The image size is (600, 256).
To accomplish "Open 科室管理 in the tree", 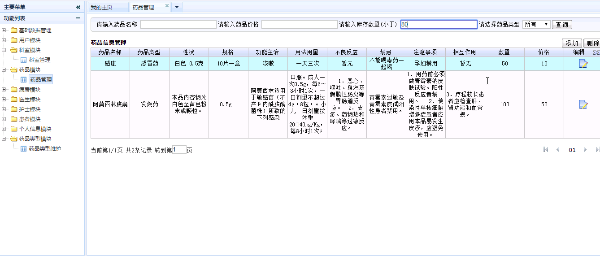I will click(x=39, y=60).
